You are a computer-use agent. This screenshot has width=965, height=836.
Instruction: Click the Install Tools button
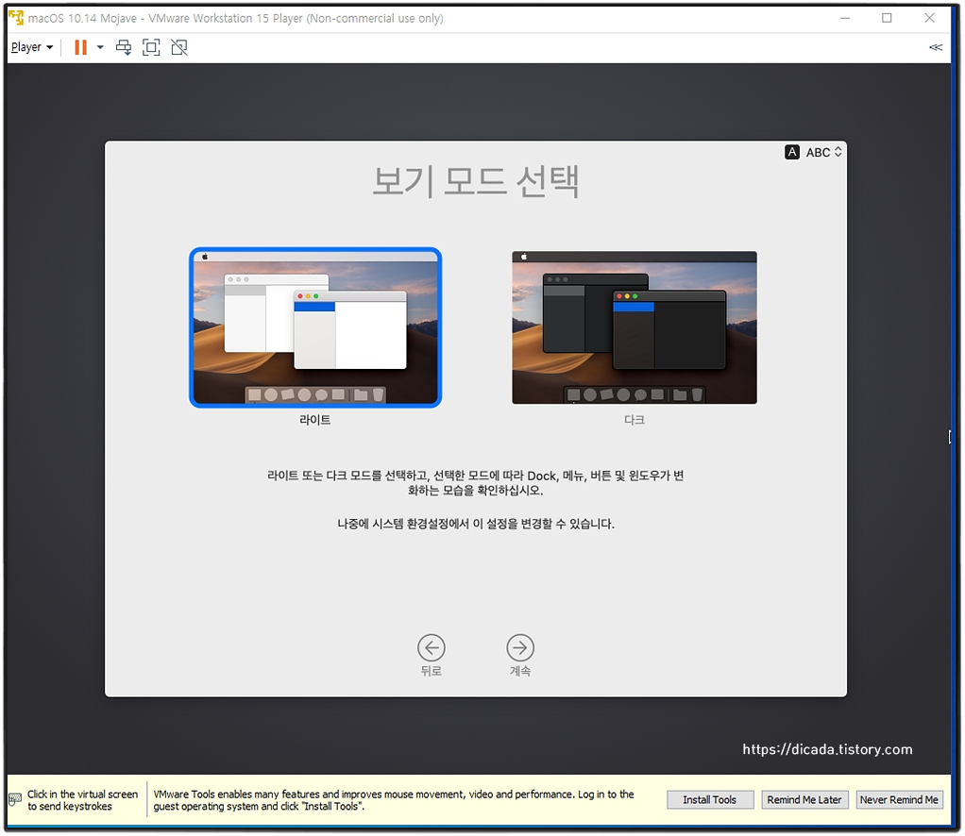click(710, 800)
